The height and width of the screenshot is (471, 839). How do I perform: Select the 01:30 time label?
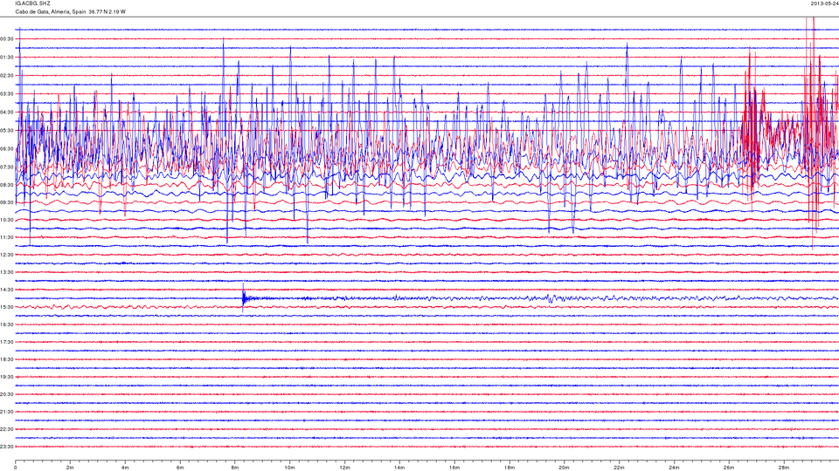pyautogui.click(x=6, y=58)
